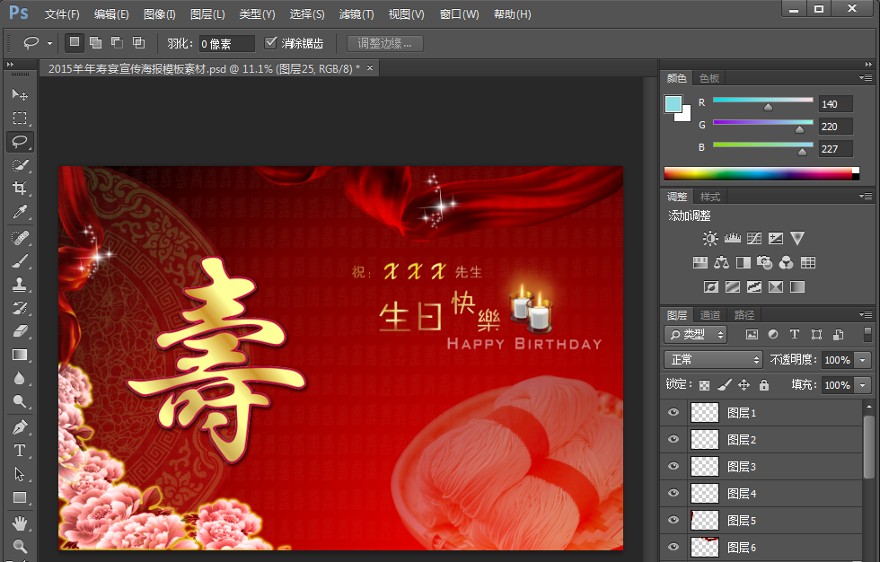Toggle lock all for layer
Image resolution: width=880 pixels, height=562 pixels.
(x=764, y=385)
